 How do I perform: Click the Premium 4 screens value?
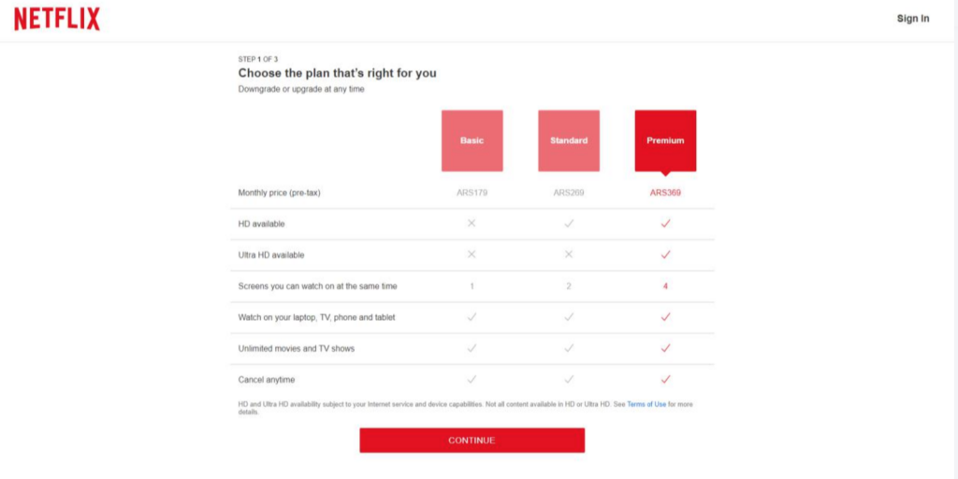[665, 286]
